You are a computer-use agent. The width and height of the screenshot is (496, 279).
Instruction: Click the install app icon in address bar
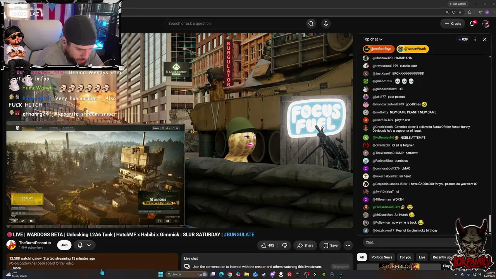453,12
